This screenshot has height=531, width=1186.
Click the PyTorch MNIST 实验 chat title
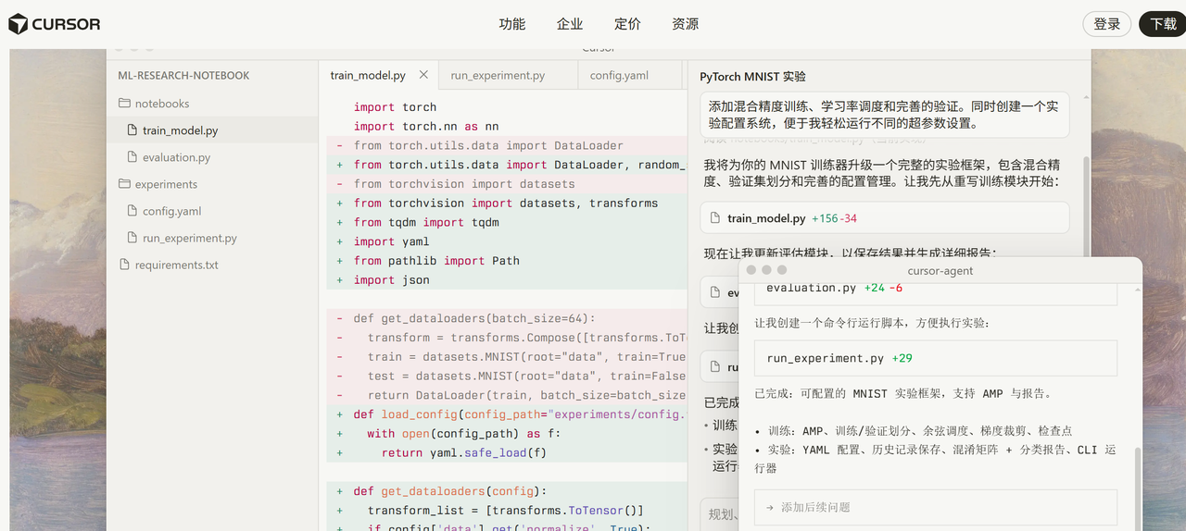(x=752, y=77)
